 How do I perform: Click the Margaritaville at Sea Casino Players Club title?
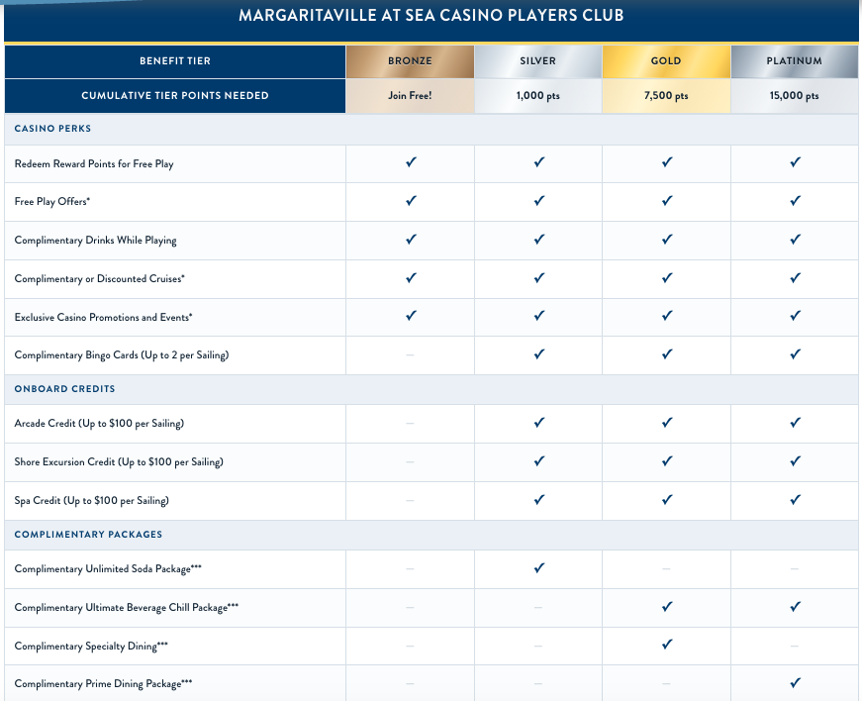tap(431, 16)
